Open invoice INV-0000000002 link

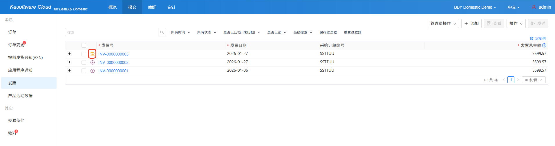113,62
